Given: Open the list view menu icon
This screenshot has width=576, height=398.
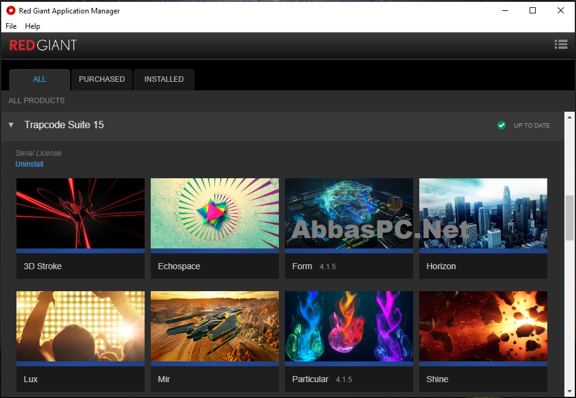Looking at the screenshot, I should tap(561, 45).
